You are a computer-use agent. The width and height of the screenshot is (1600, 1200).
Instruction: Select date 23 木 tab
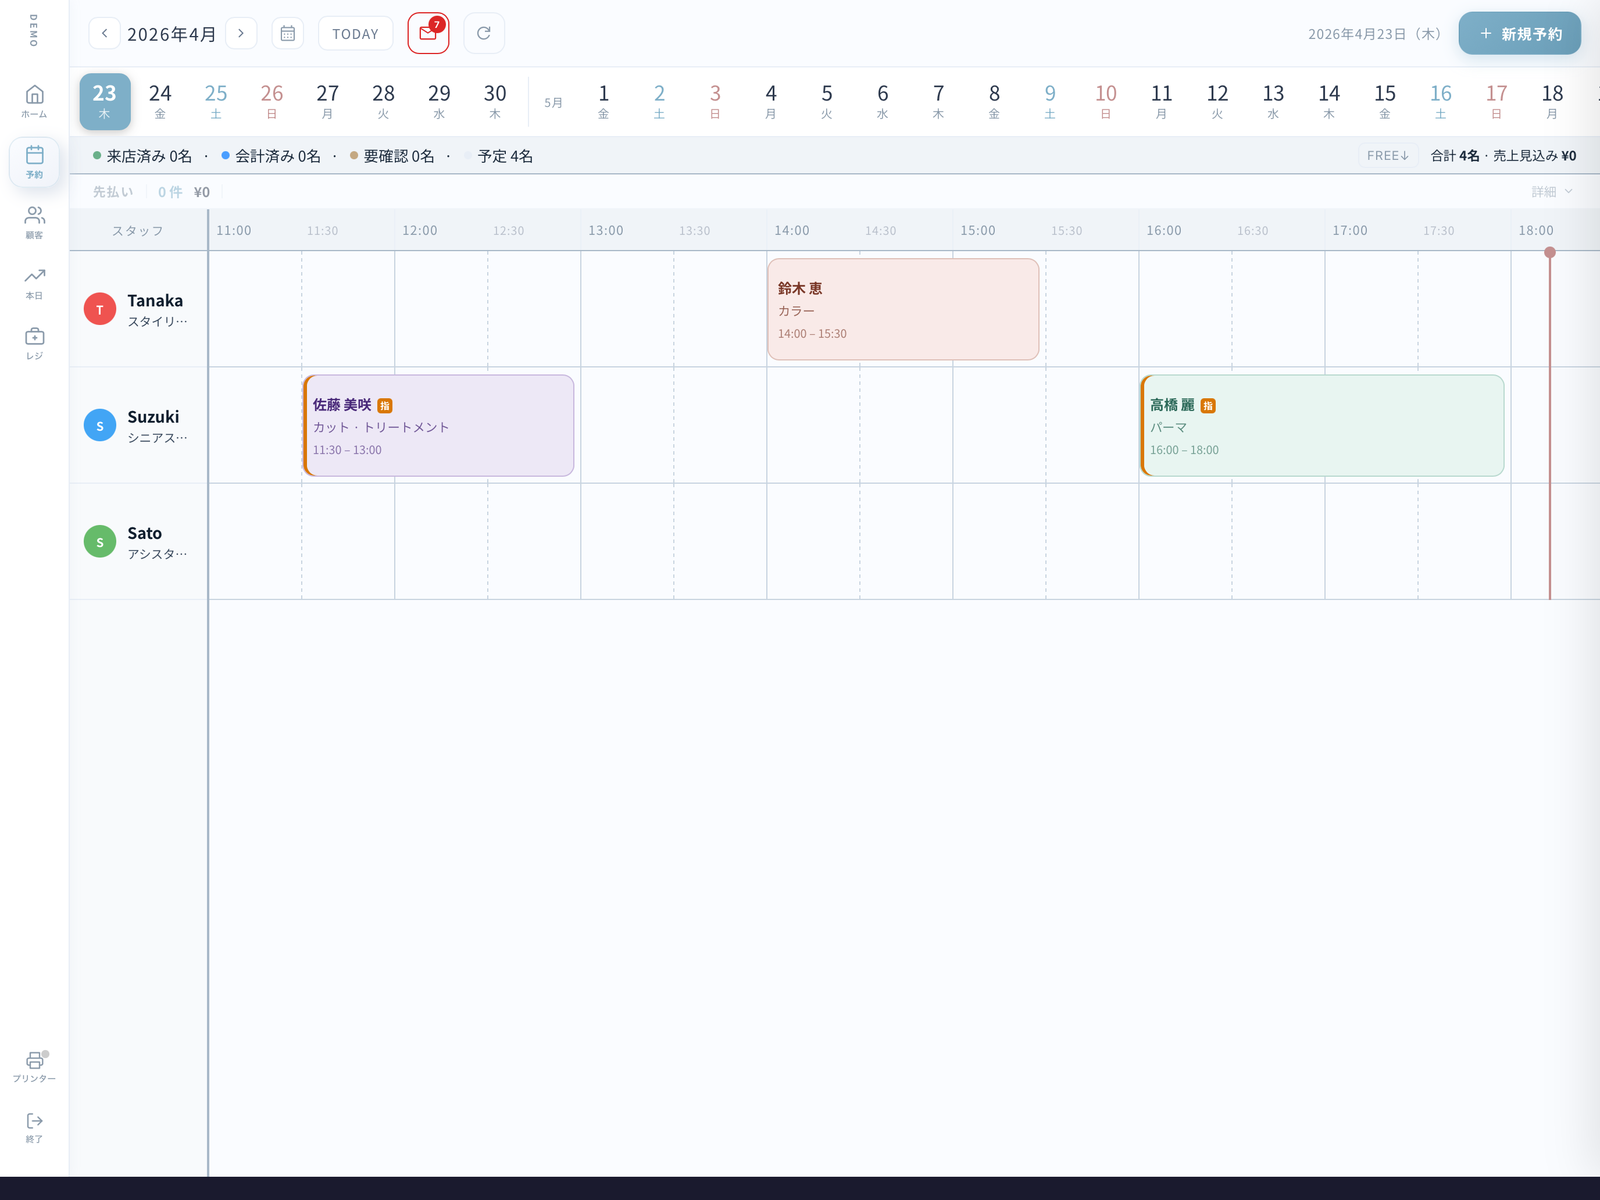105,101
